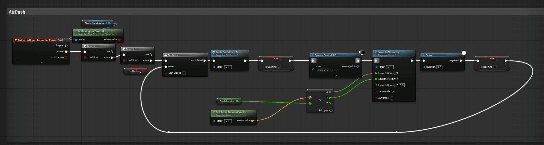The width and height of the screenshot is (544, 145).
Task: Click the Launch Velocity Z input pin
Action: click(x=376, y=85)
